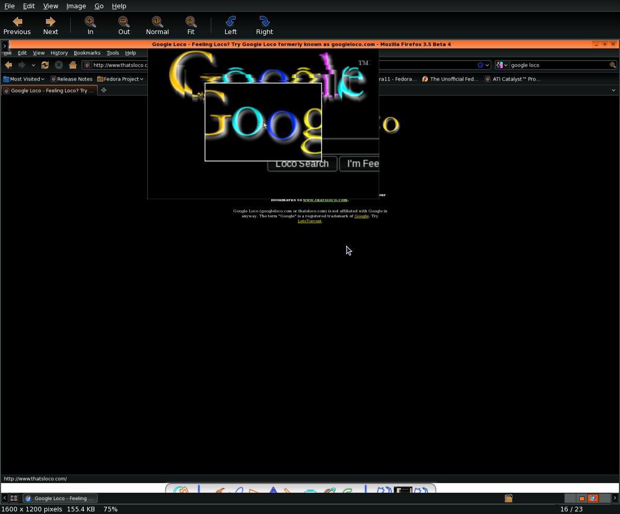Click the left panel hide arrow

tap(5, 499)
